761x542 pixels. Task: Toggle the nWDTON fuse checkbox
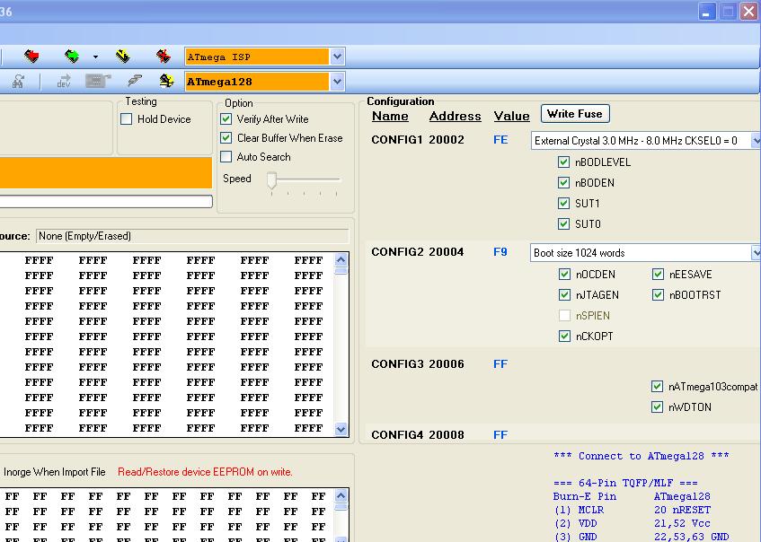point(657,406)
